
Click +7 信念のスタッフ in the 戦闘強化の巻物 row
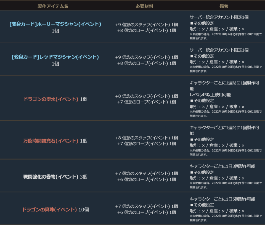tap(146, 173)
